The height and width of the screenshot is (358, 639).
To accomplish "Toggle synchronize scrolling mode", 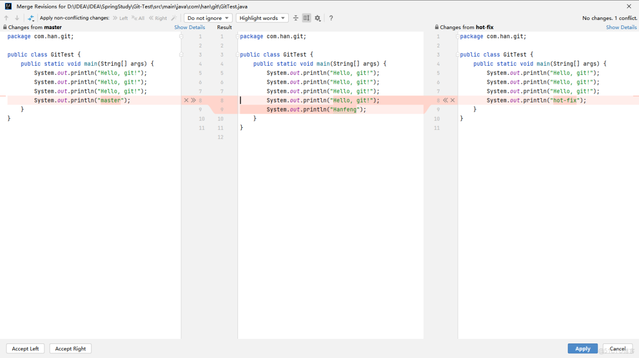I will (x=307, y=18).
